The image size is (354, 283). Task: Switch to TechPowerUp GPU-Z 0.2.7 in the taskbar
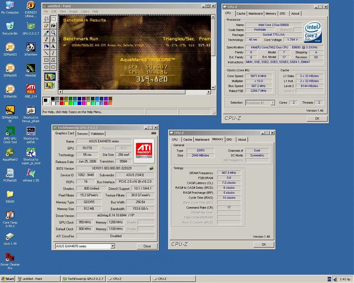tap(83, 279)
